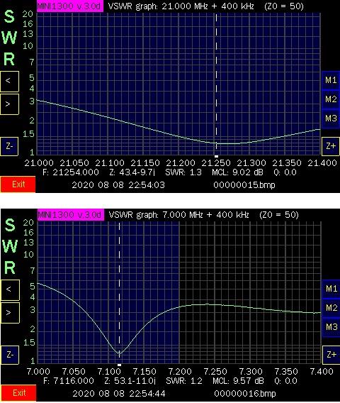
Task: Exit the 21 MHz VSWR graph
Action: (18, 184)
